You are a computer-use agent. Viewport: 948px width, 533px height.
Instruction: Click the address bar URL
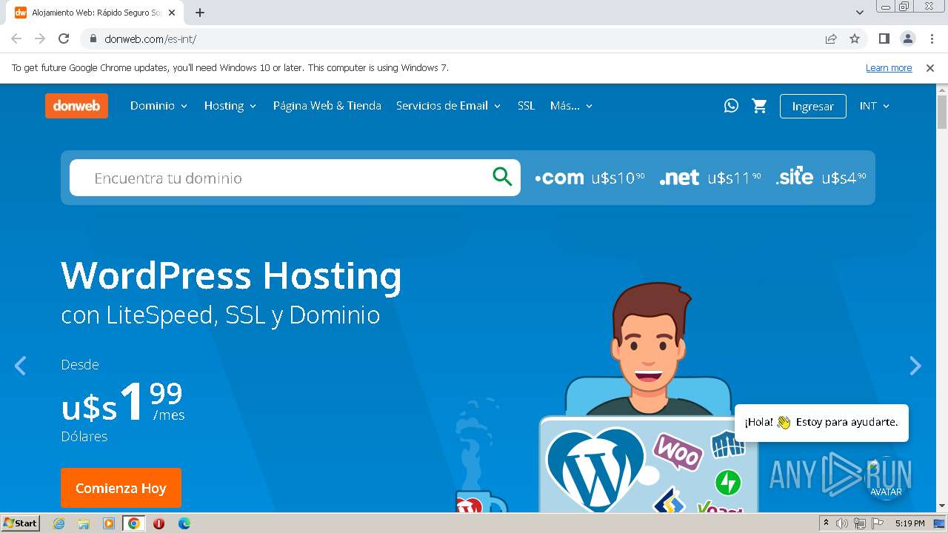150,39
